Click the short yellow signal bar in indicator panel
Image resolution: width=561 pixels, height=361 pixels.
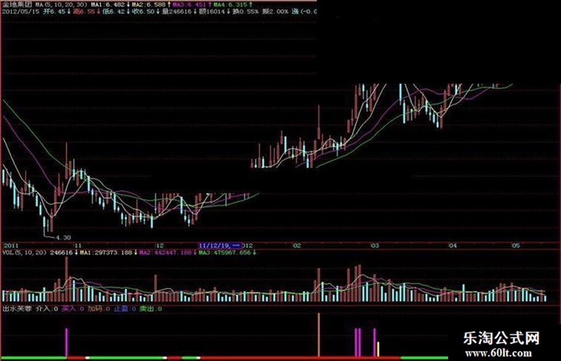(378, 349)
